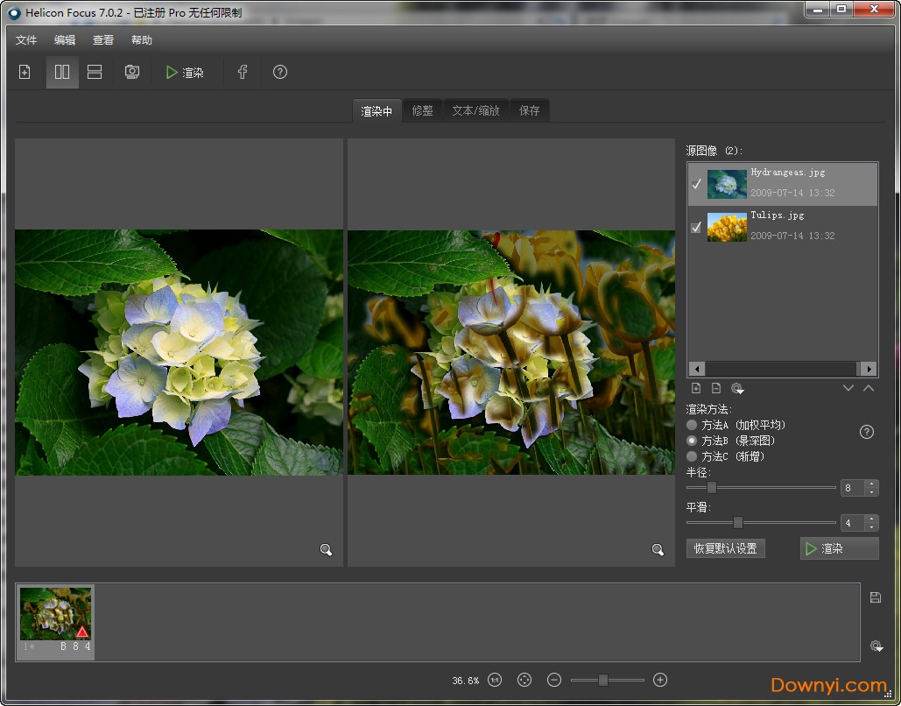Click the 恢复默认设置 button
This screenshot has height=706, width=901.
point(726,548)
